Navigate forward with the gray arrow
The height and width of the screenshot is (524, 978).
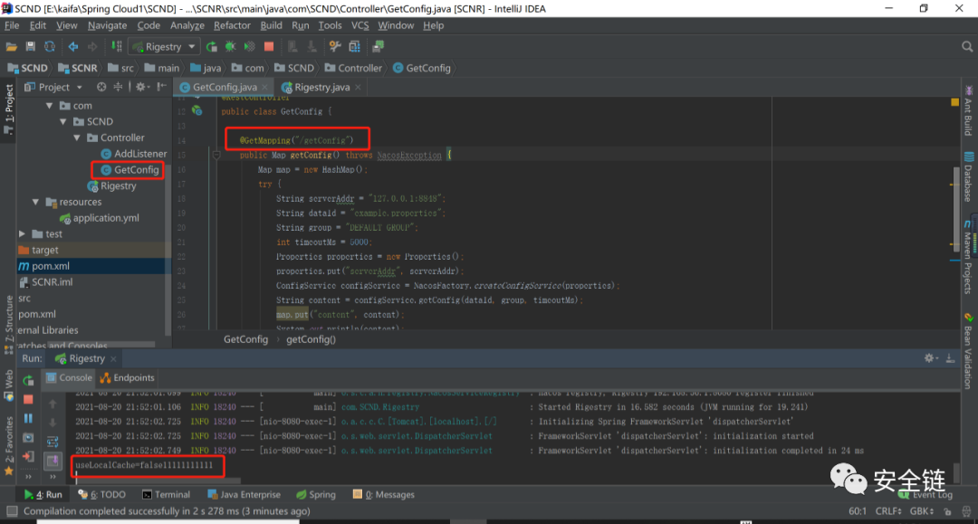pyautogui.click(x=92, y=47)
